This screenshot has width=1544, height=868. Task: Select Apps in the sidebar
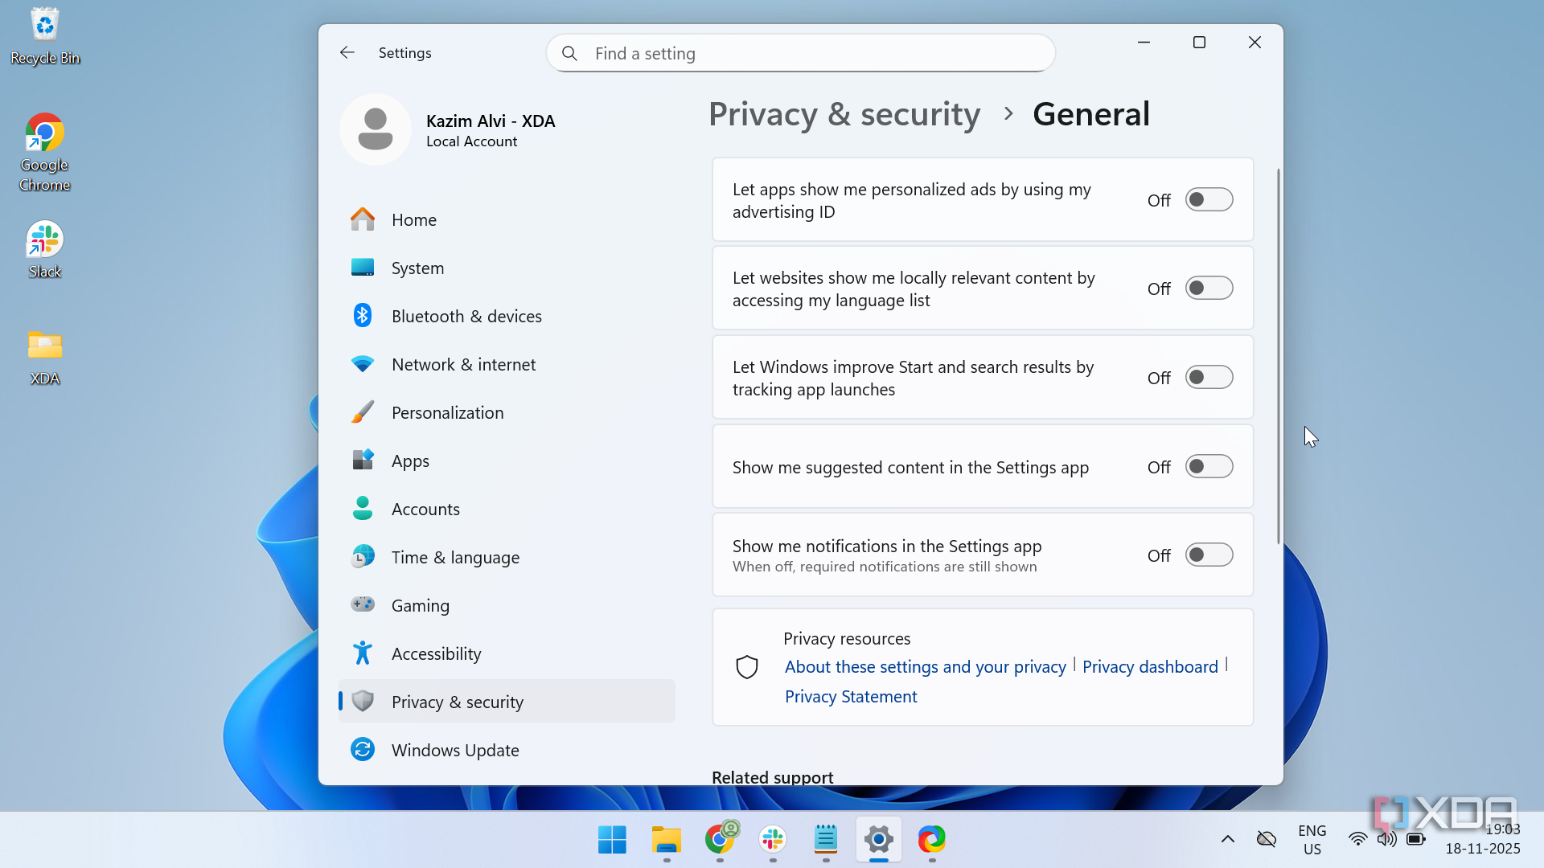[x=410, y=461]
